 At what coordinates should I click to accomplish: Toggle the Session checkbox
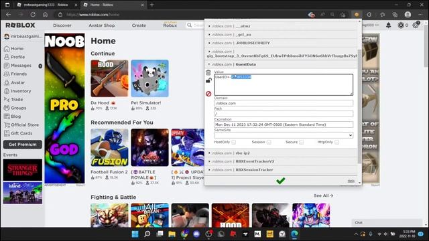[269, 142]
